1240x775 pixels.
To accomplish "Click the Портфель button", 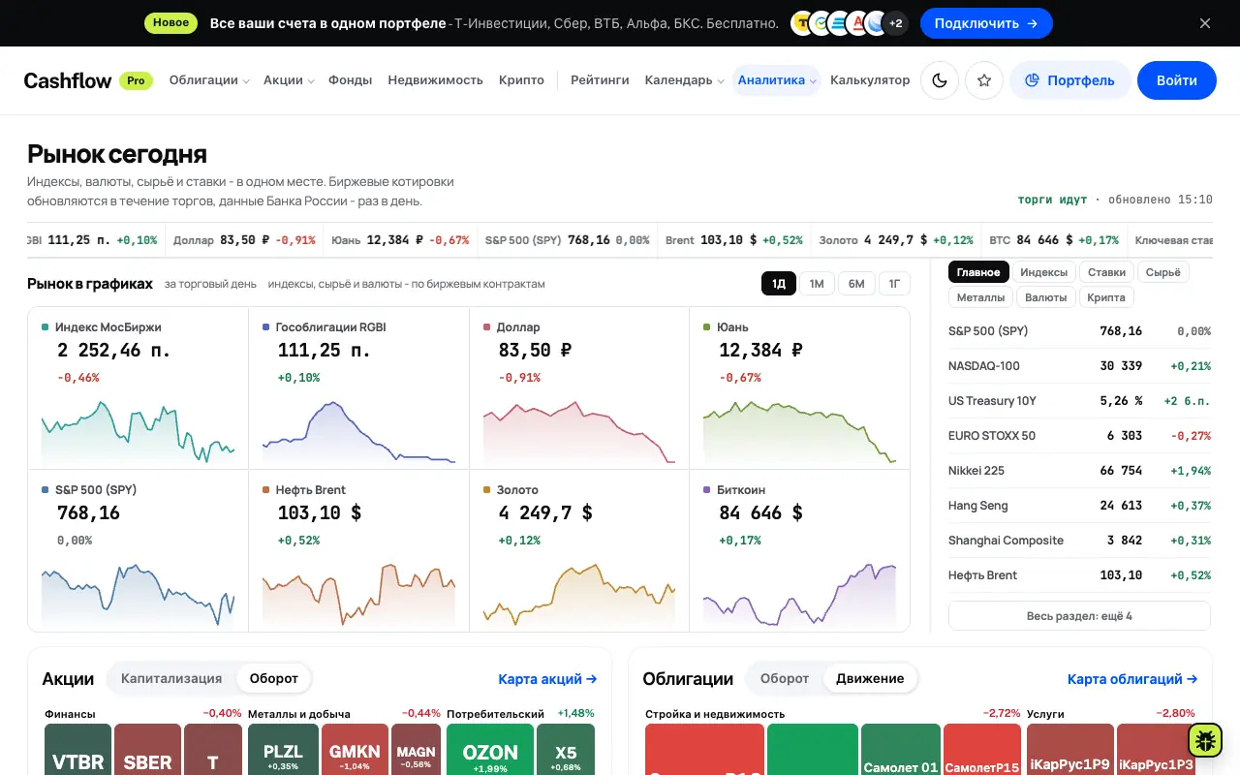I will tap(1069, 80).
